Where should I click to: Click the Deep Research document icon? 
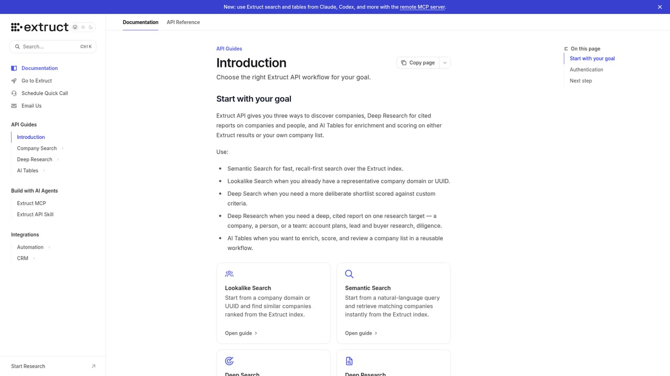(349, 361)
